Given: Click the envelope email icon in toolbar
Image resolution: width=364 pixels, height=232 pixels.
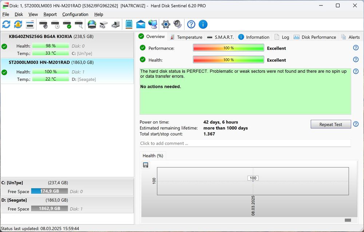Looking at the screenshot, I should click(141, 24).
